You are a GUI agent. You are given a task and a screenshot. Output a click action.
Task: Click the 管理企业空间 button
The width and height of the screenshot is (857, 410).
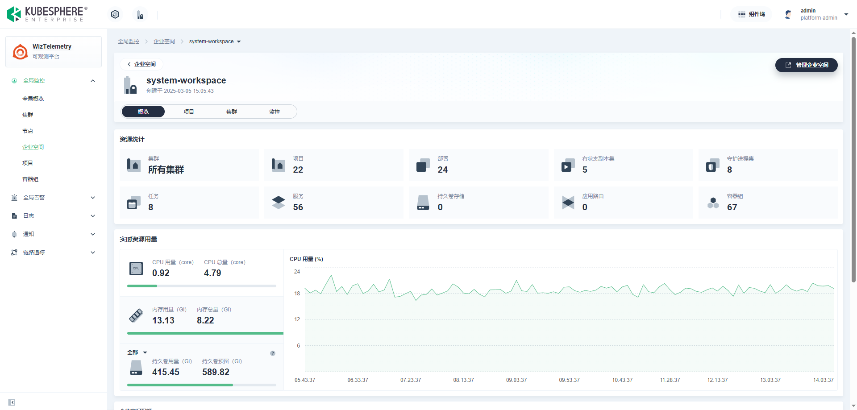[x=806, y=65]
